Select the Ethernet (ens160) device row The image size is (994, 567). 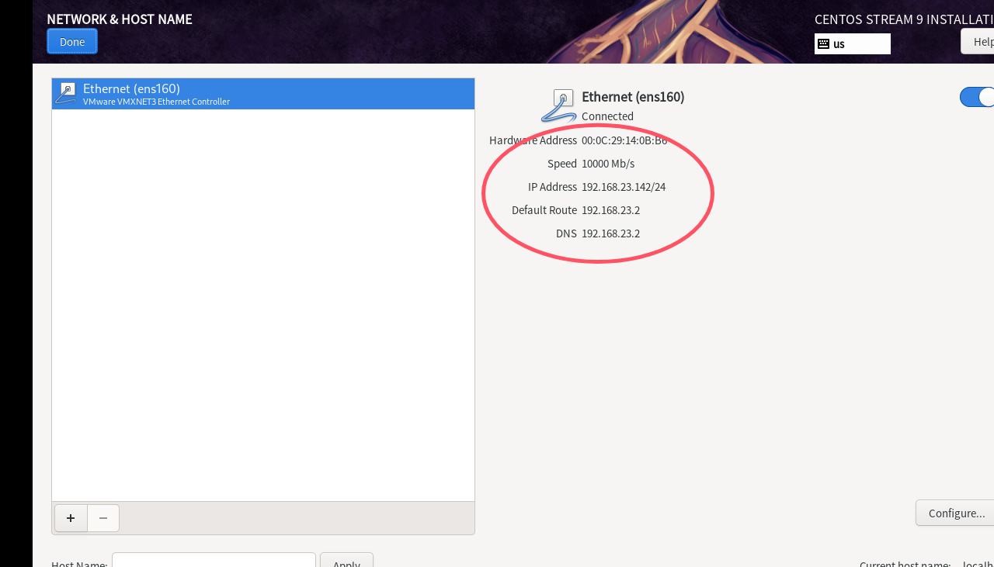[x=263, y=94]
